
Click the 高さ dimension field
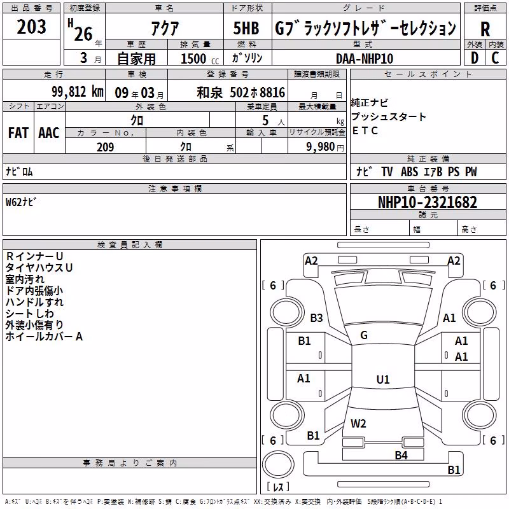482,228
